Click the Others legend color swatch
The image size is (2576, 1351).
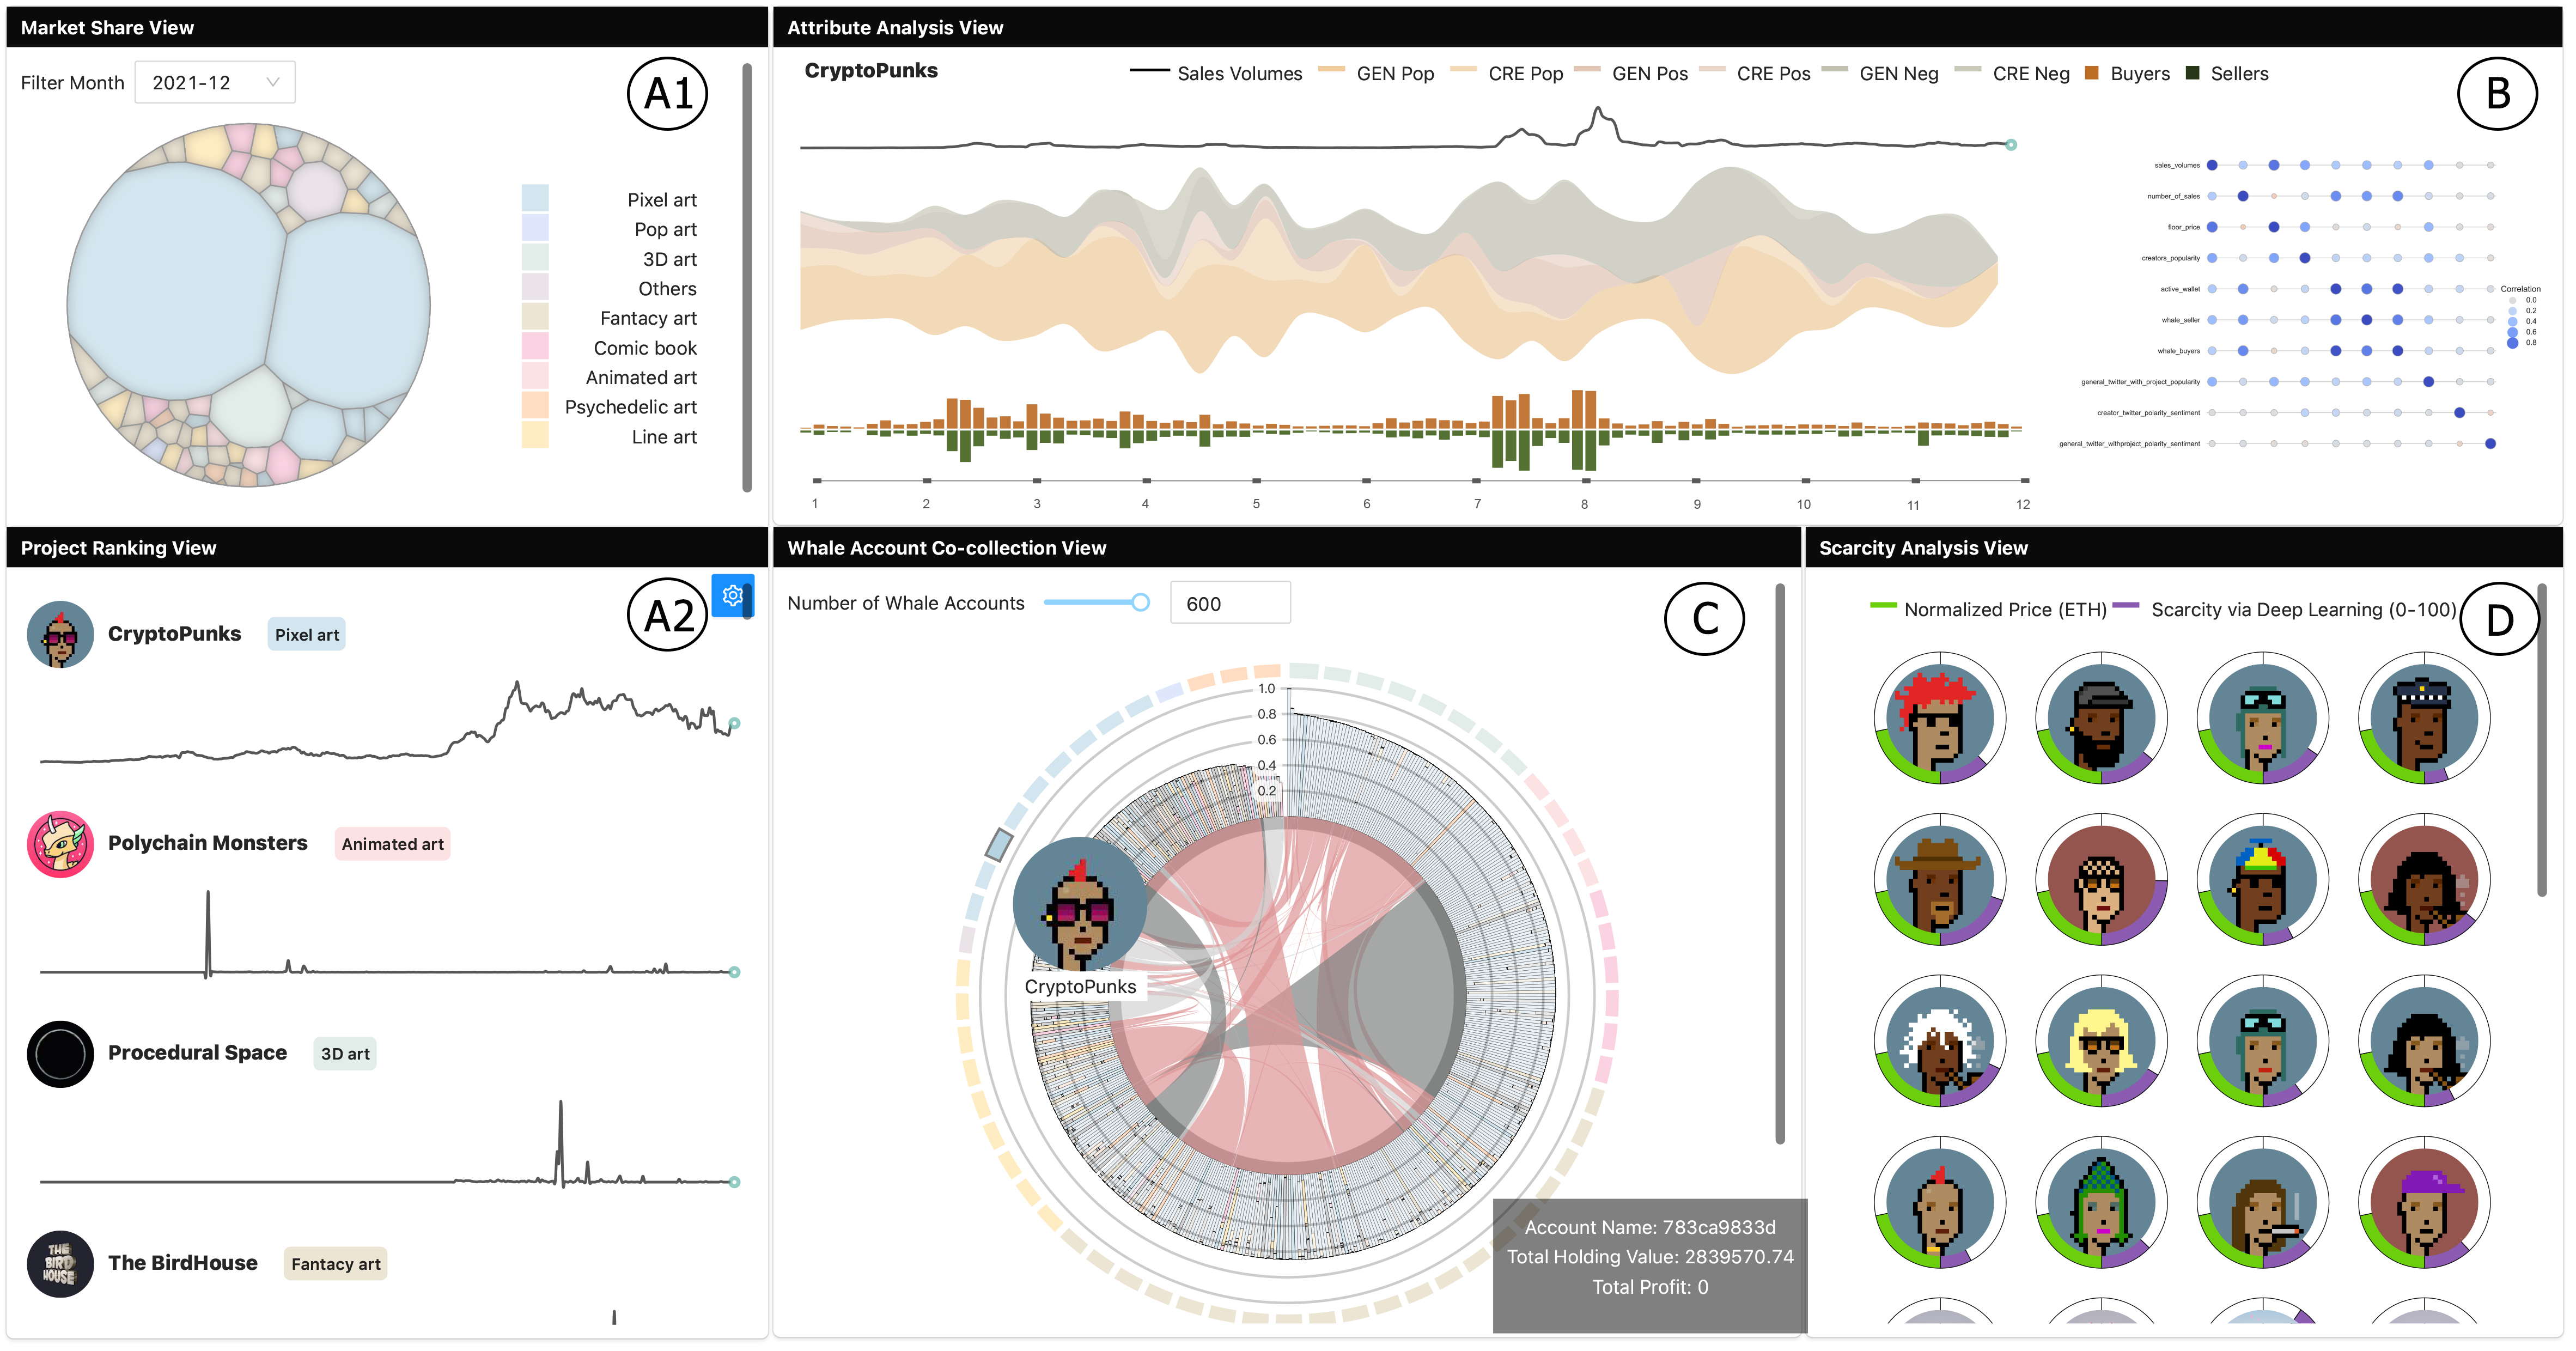click(535, 287)
